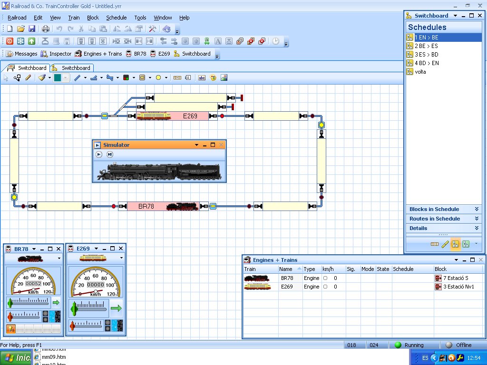Image resolution: width=487 pixels, height=365 pixels.
Task: Select the paint brush tool icon
Action: click(42, 77)
